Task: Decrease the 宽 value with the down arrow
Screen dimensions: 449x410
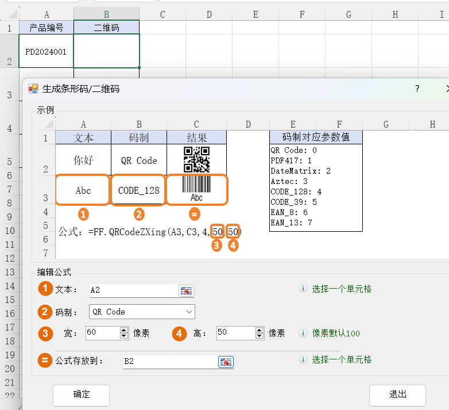Action: tap(124, 336)
